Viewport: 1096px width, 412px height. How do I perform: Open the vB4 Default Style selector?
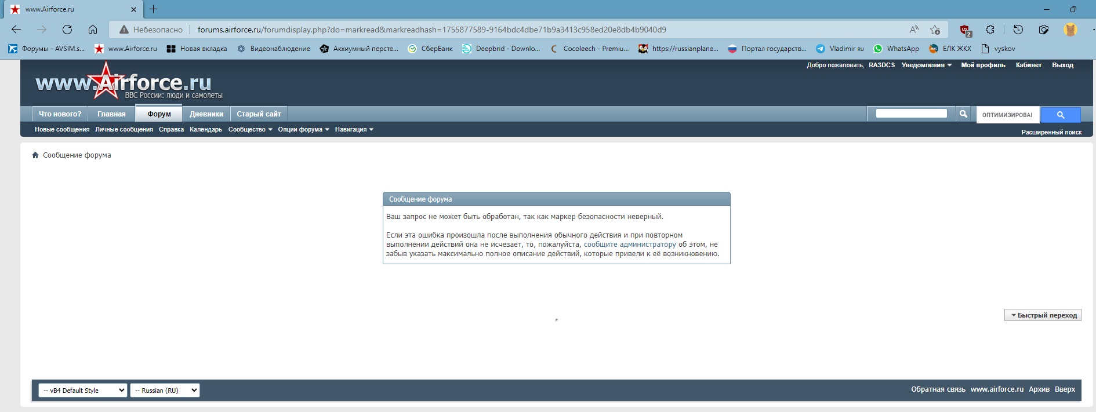tap(83, 391)
